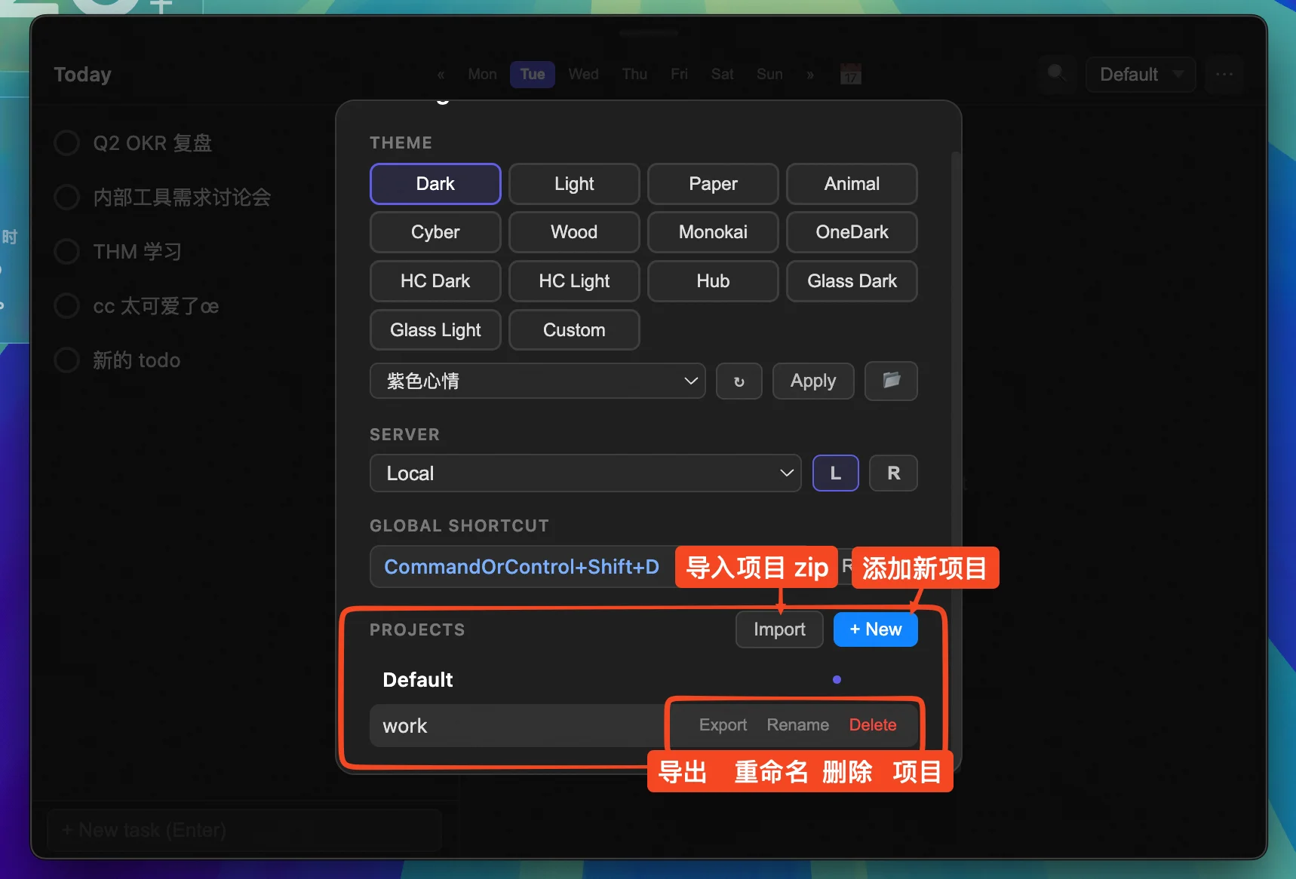Delete the work project
1296x879 pixels.
tap(873, 725)
